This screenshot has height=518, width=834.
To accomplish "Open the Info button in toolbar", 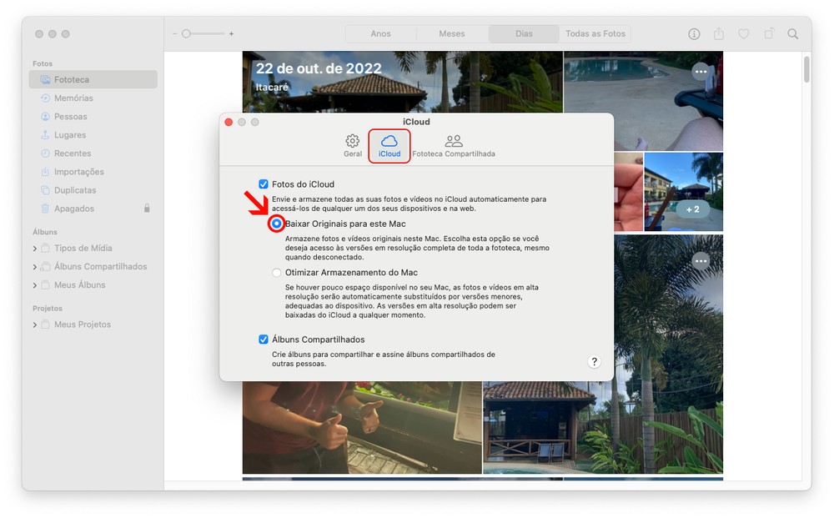I will 694,34.
